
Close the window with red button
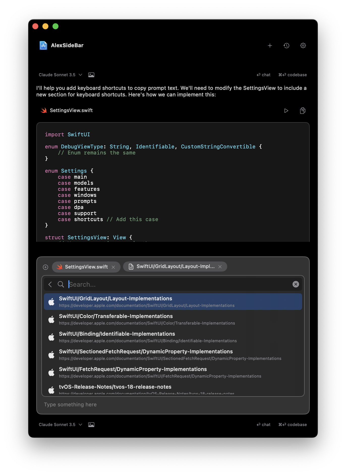35,26
